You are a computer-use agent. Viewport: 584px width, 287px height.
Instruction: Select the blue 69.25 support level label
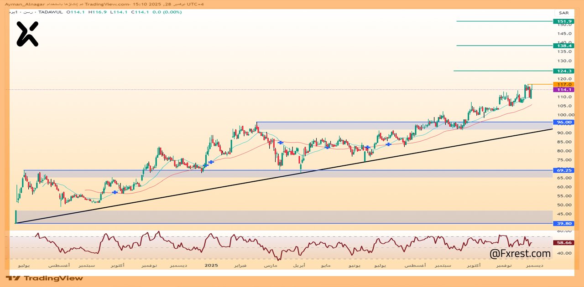pos(563,170)
